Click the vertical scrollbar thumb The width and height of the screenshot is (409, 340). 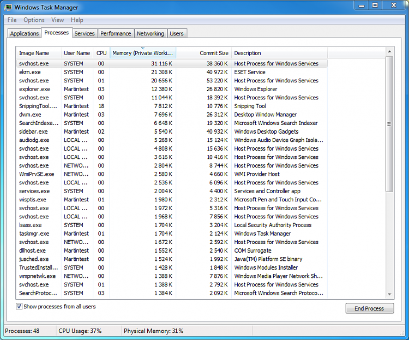pyautogui.click(x=389, y=124)
